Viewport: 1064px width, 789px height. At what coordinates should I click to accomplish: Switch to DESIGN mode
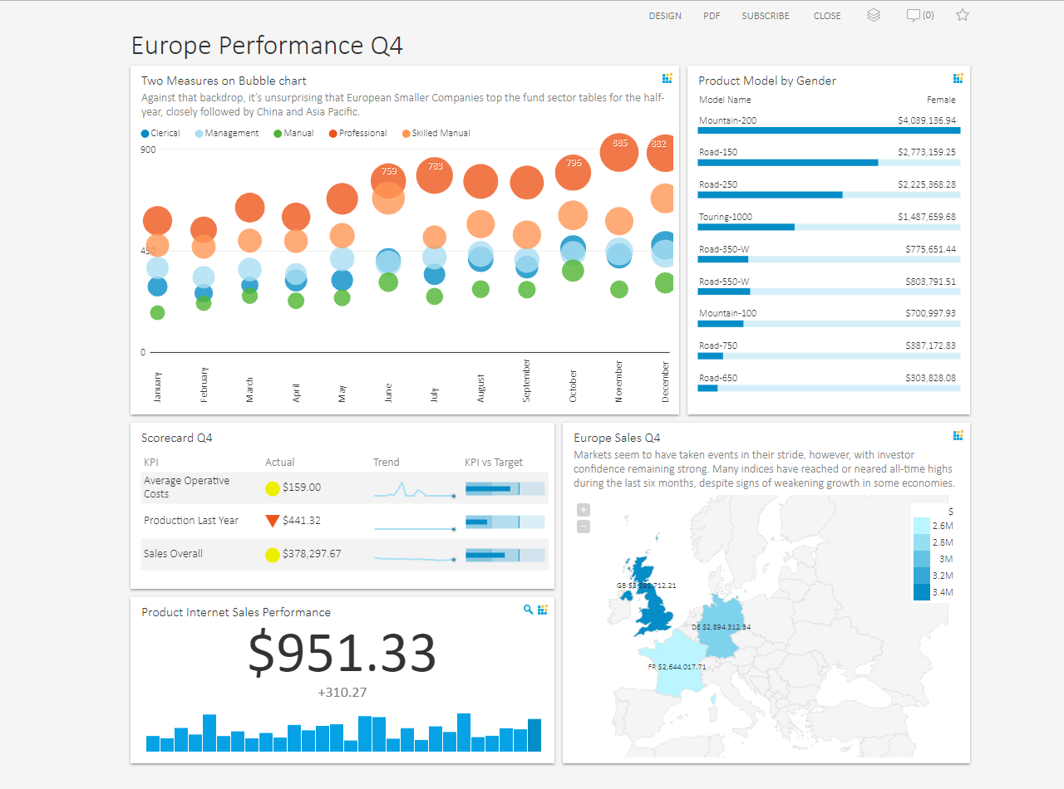pos(665,15)
